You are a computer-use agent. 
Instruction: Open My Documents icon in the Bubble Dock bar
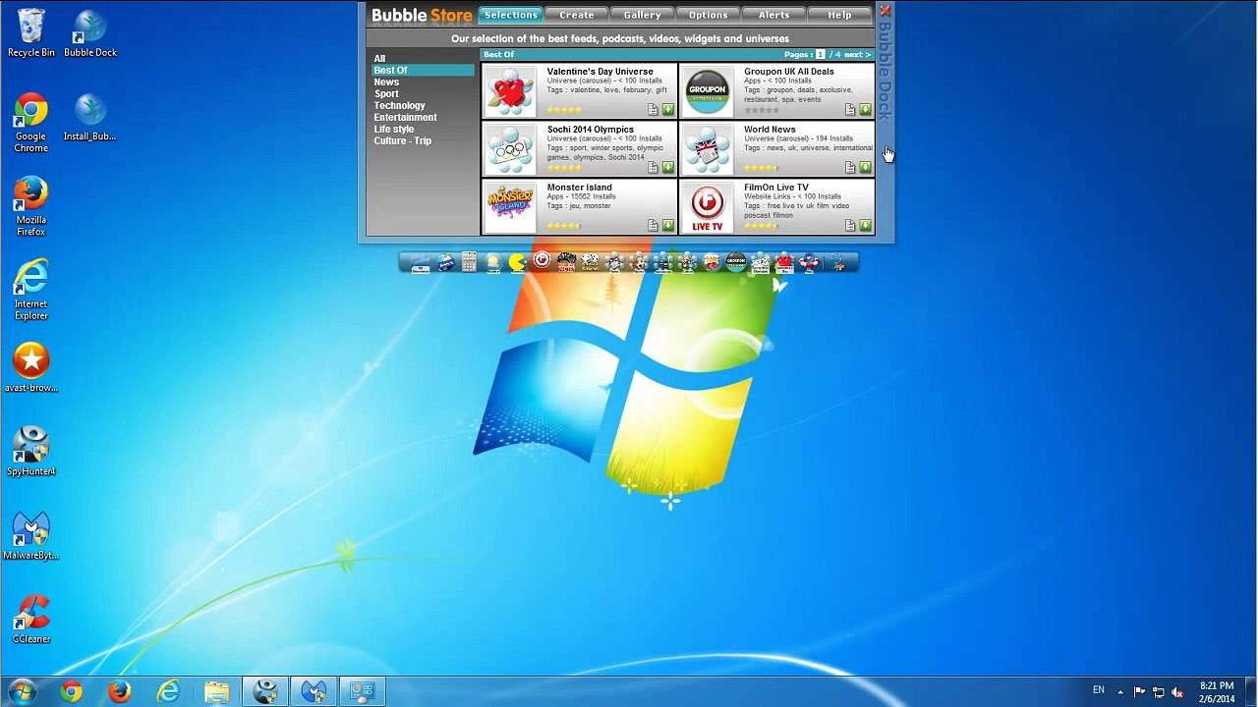point(421,262)
